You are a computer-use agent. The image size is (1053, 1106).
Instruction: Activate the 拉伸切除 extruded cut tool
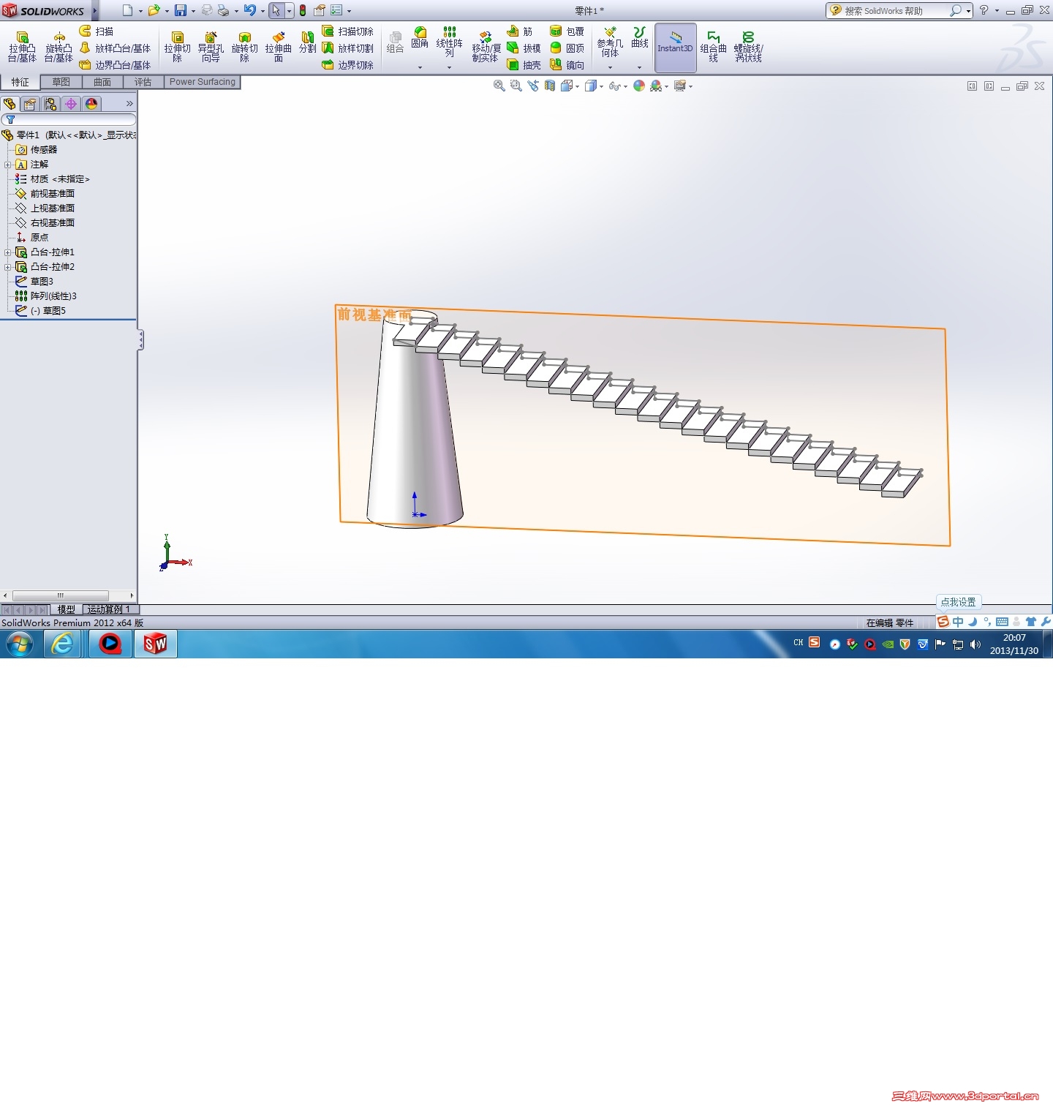177,47
